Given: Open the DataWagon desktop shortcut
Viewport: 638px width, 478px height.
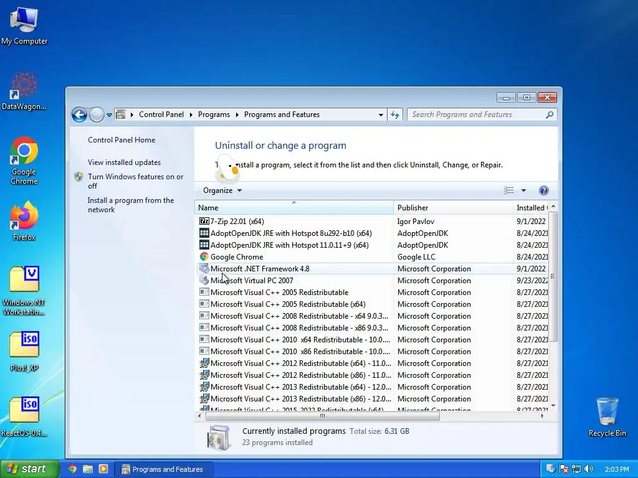Looking at the screenshot, I should (24, 91).
